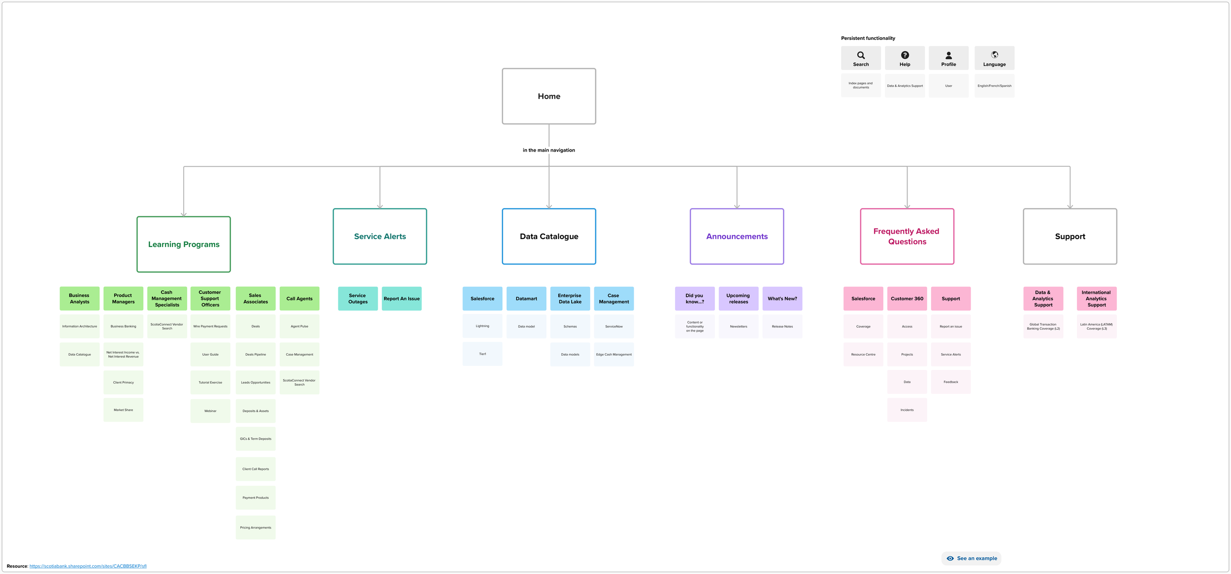
Task: Click Frequently Asked Questions box
Action: pyautogui.click(x=907, y=236)
